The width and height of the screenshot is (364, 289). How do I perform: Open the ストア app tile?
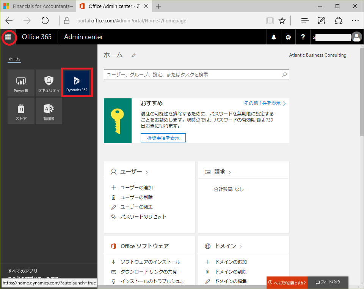point(21,111)
